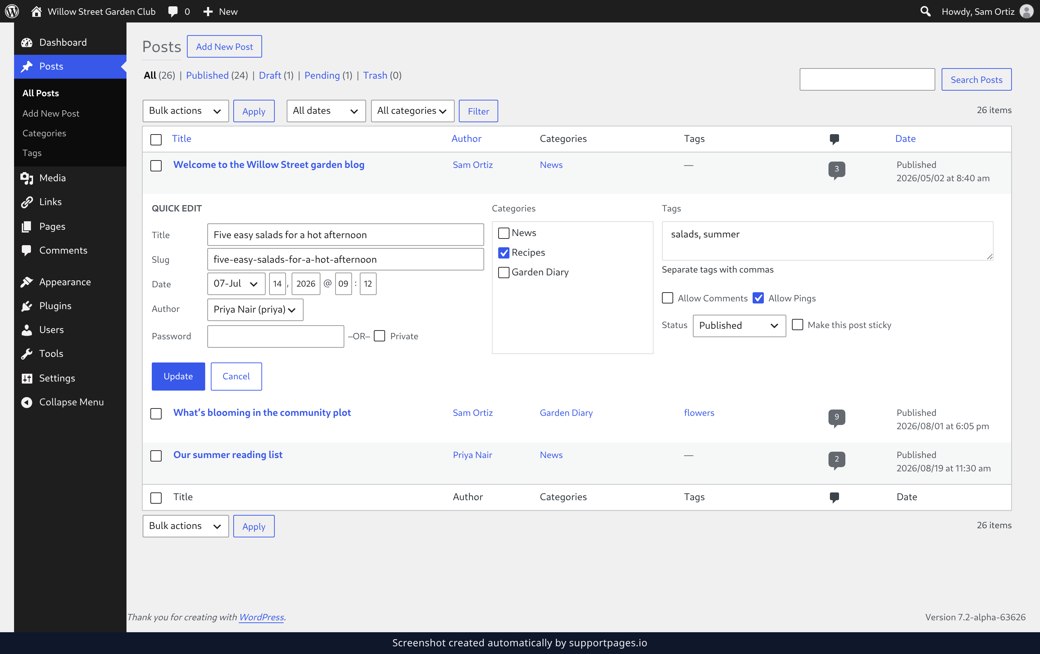Select checkbox for Our summer reading list

156,456
